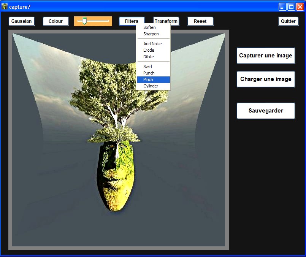The width and height of the screenshot is (306, 257).
Task: Reset the image with Reset button
Action: 200,21
